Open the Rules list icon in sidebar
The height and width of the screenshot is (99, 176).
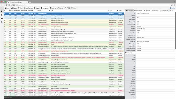click(x=2, y=15)
